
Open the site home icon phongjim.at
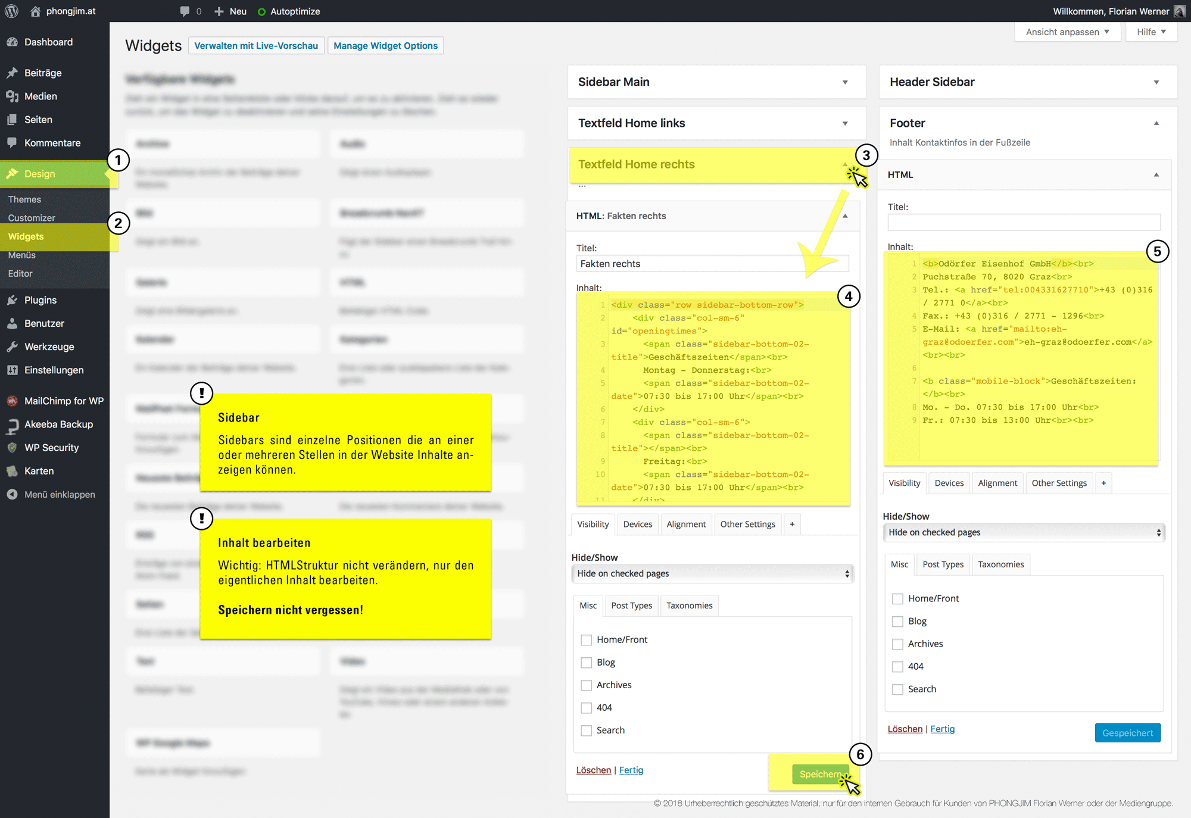36,11
